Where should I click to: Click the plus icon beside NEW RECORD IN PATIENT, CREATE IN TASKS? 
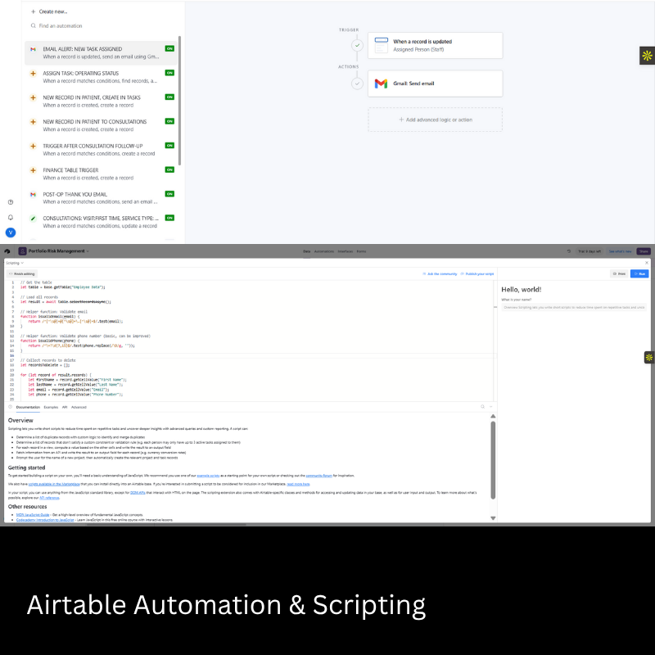tap(33, 97)
